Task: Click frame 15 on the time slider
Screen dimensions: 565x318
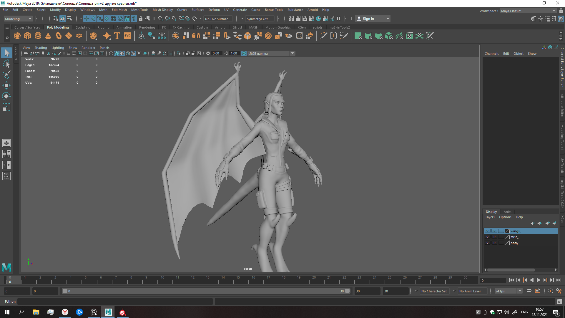Action: 238,280
